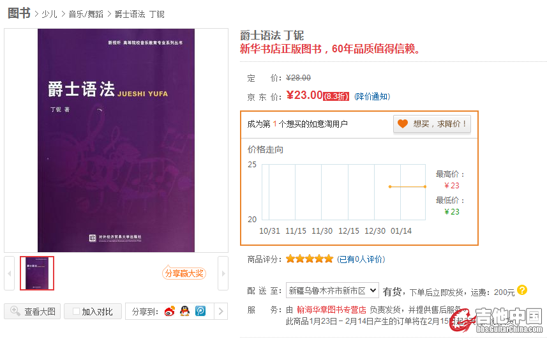Click the large book cover image

click(x=116, y=140)
